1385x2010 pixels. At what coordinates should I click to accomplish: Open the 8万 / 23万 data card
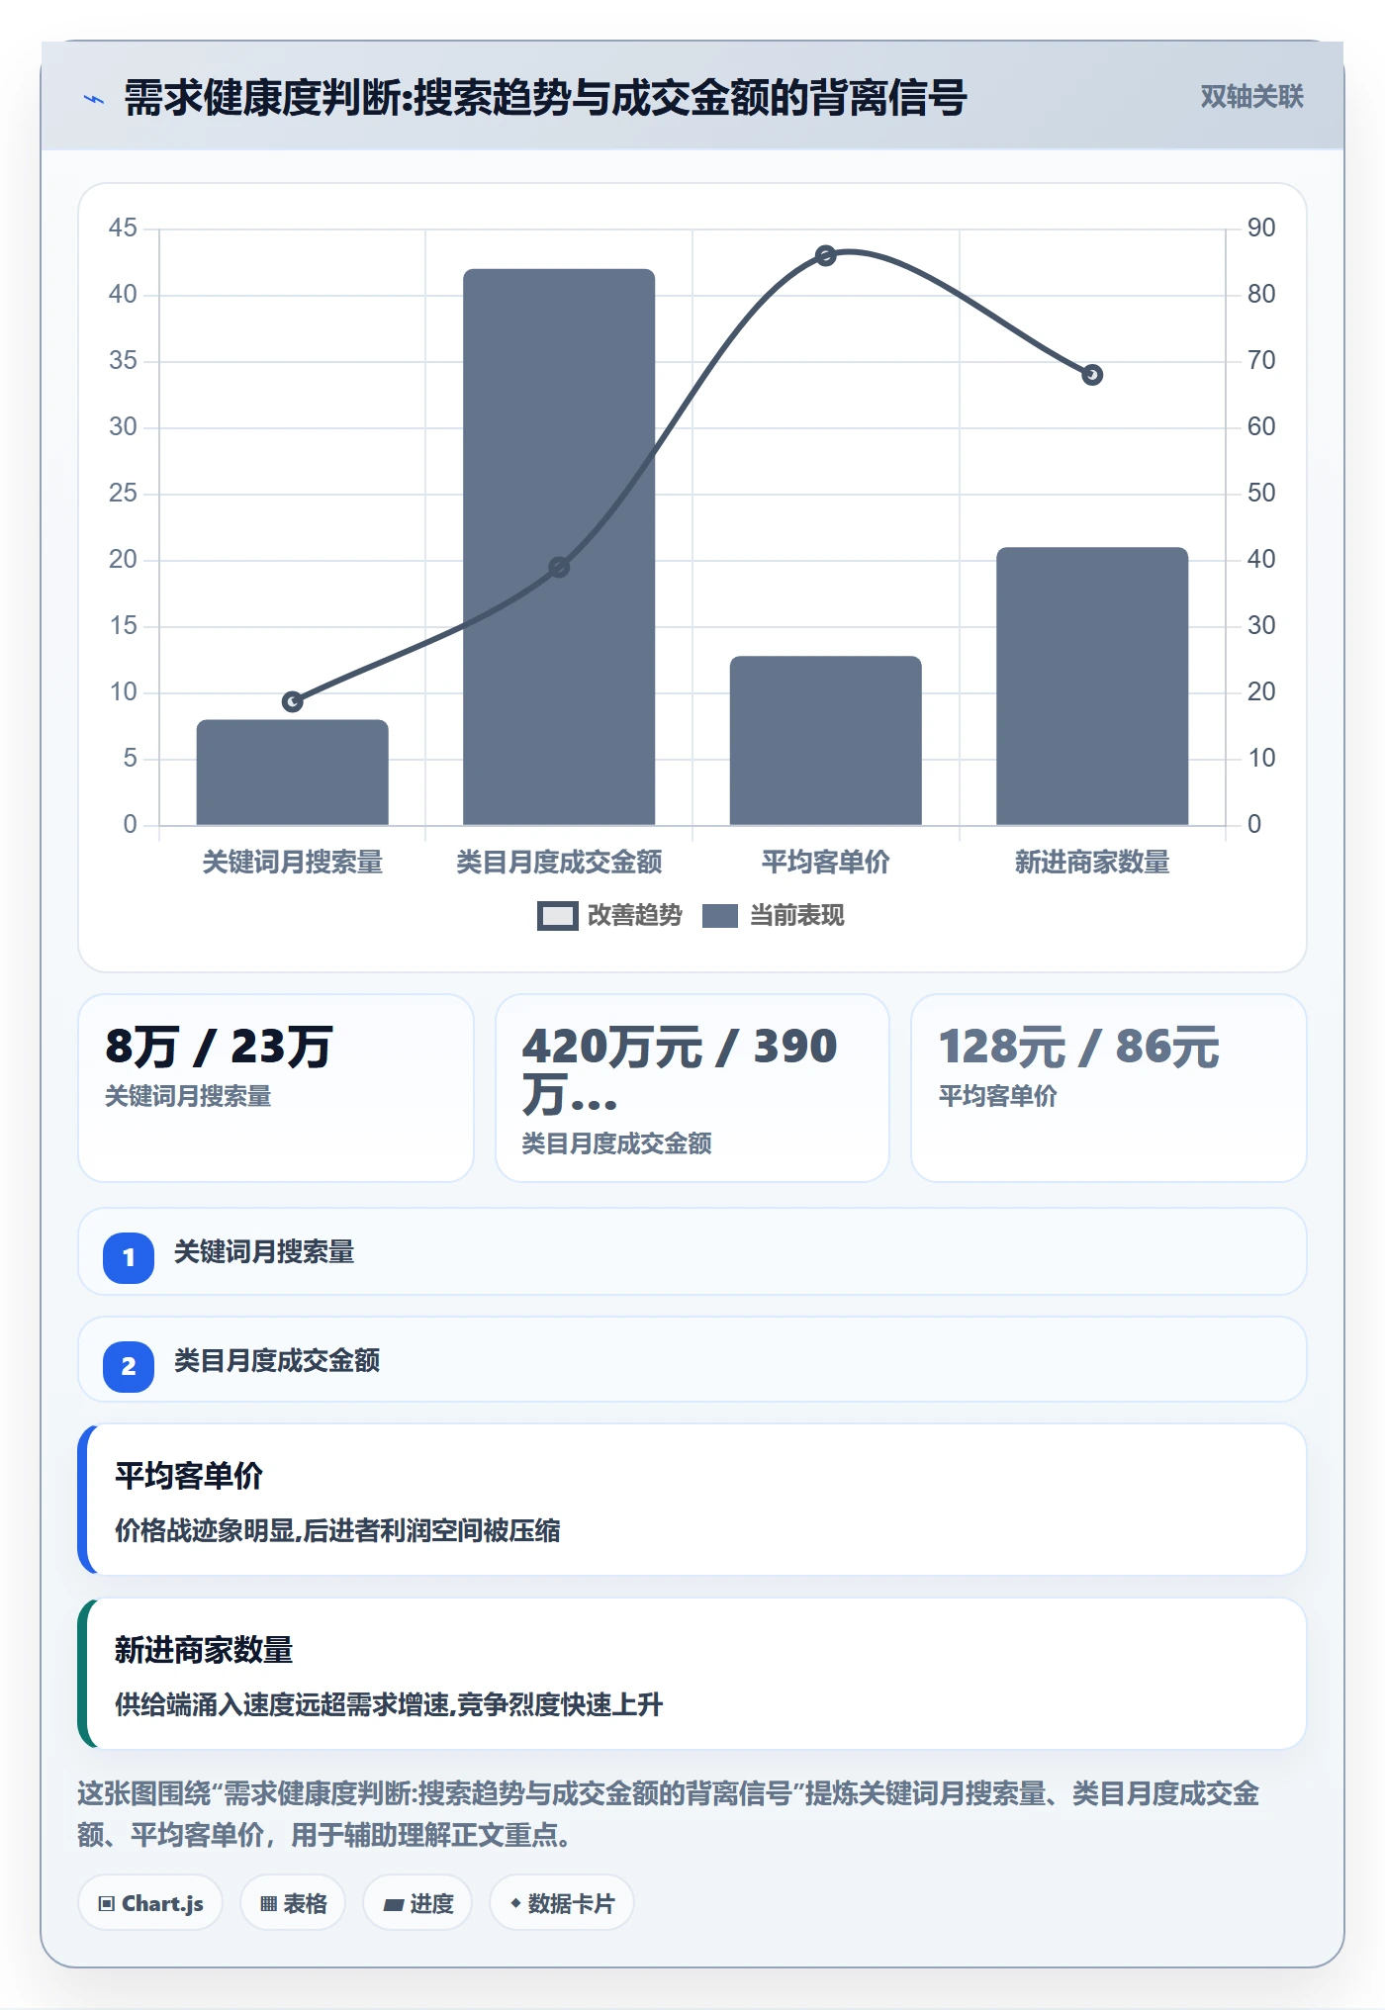[x=276, y=1088]
